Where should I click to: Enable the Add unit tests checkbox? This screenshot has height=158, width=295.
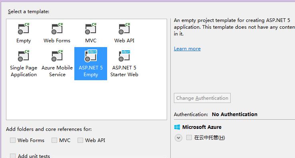click(13, 156)
